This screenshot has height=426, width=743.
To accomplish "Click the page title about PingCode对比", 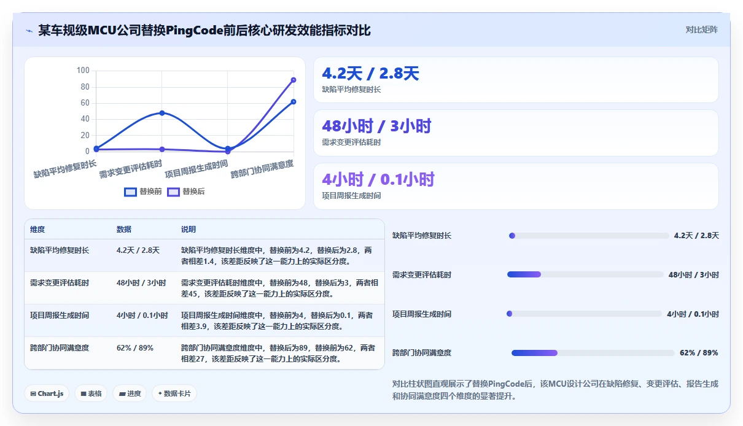I will (204, 30).
